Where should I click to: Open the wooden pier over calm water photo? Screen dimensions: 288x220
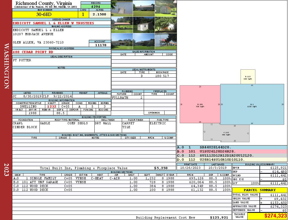[x=122, y=8]
